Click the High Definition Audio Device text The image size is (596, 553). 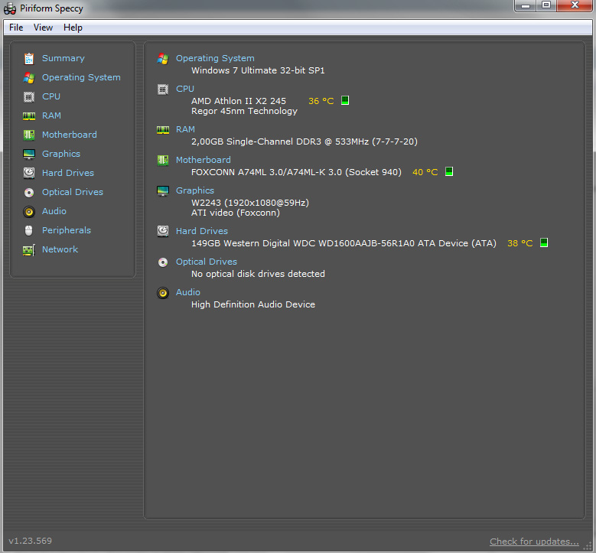(x=252, y=304)
